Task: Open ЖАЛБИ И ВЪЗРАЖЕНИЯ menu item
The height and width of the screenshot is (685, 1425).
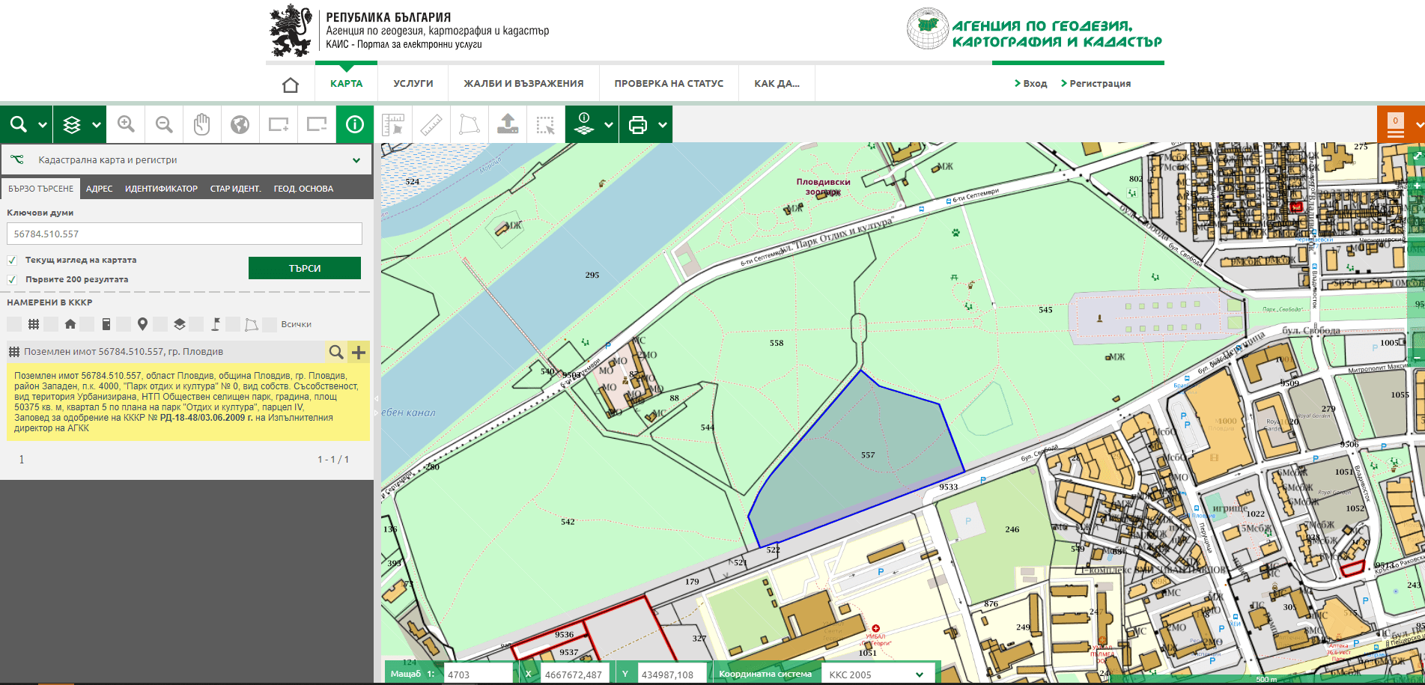Action: [523, 84]
